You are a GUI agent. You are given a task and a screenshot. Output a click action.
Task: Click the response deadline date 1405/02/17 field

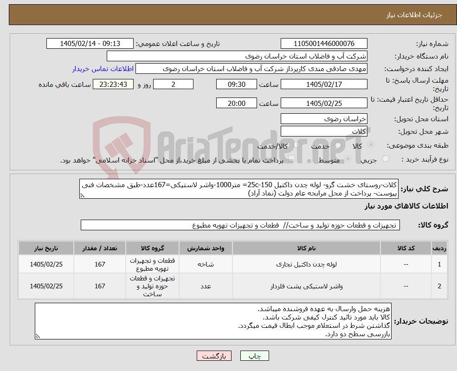(324, 85)
